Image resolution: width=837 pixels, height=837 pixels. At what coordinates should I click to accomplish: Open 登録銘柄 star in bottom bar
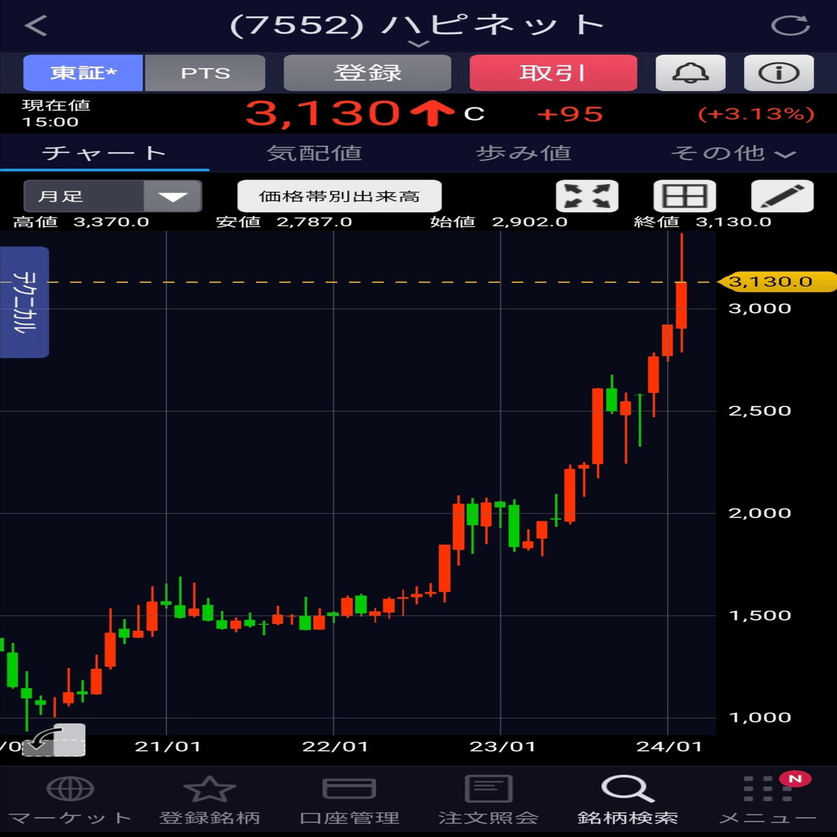(x=209, y=799)
